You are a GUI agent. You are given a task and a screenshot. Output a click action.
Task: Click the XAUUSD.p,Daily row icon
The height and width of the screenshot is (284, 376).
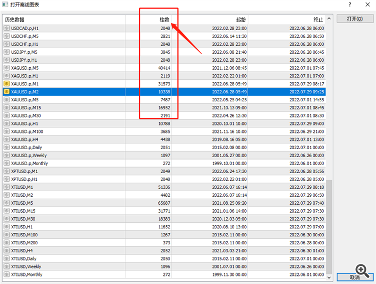click(7, 147)
